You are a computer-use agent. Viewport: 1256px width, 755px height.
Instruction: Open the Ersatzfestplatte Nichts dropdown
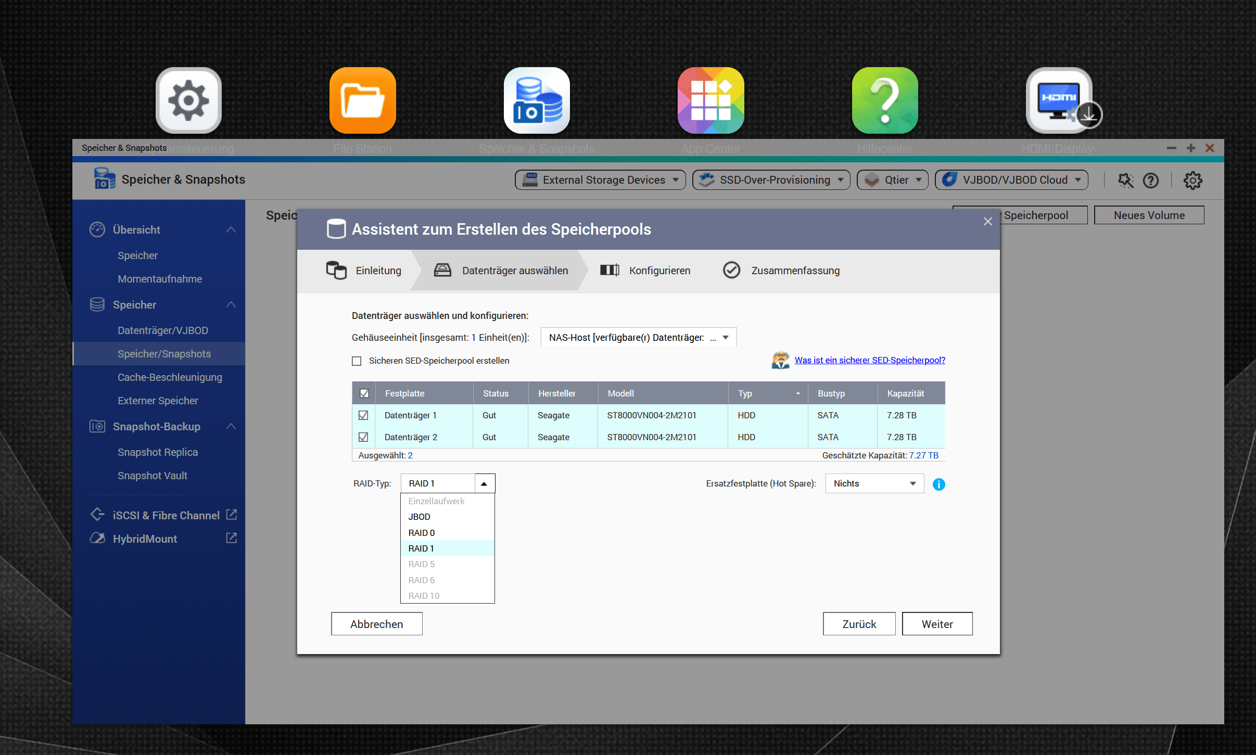[x=874, y=483]
